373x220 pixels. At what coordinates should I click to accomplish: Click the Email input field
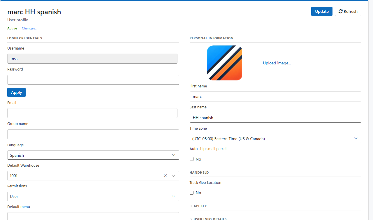click(92, 113)
